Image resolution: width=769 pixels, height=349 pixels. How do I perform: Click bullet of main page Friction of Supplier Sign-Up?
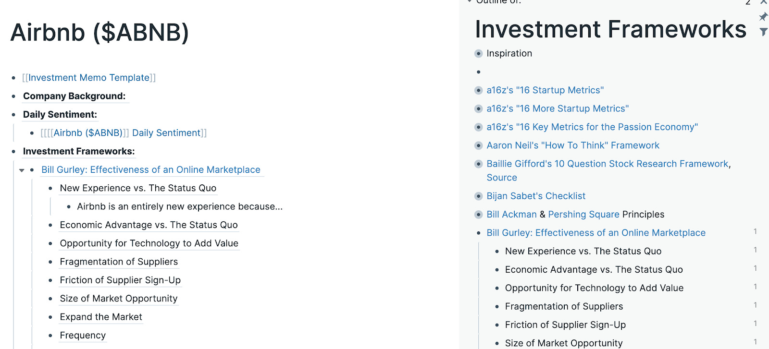pos(50,280)
